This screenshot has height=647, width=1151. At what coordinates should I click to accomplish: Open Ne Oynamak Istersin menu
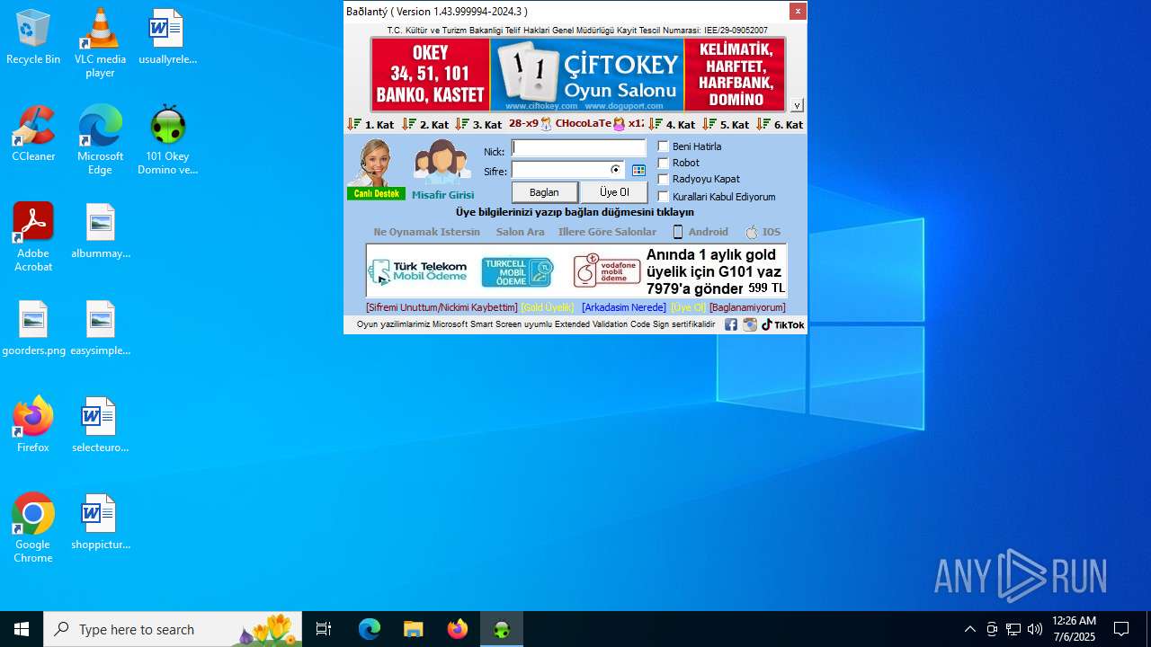426,232
